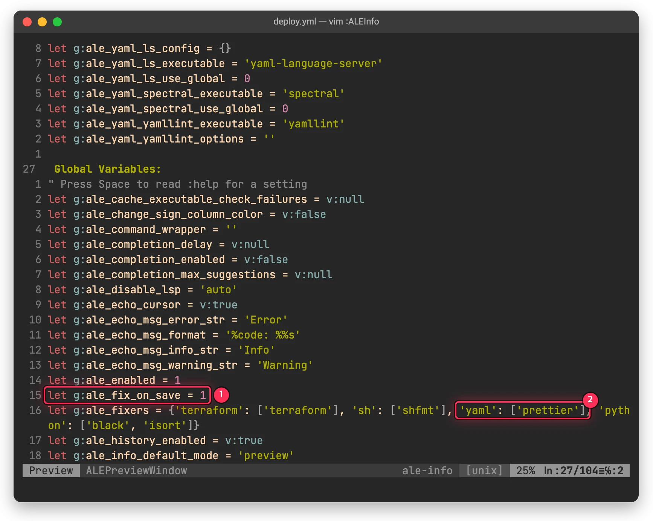Screen dimensions: 653x521
Task: Select line g:ale_yaml_ls_use_global = 0
Action: pyautogui.click(x=149, y=78)
